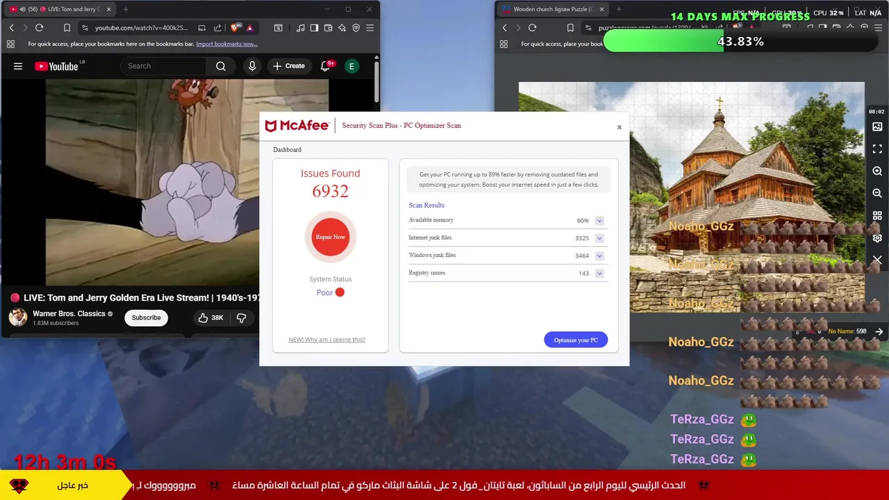Click the puzzle image preview icon
The width and height of the screenshot is (889, 500).
point(877,126)
